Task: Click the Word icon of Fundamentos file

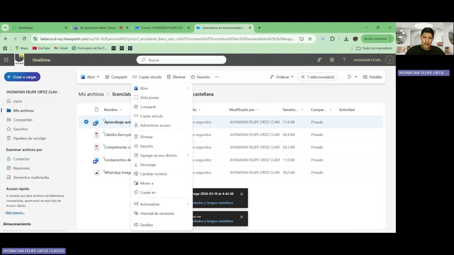Action: [96, 160]
